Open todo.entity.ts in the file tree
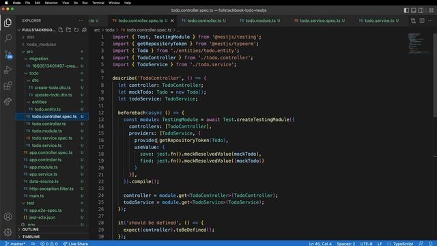Viewport: 437px width, 246px height. [53, 109]
